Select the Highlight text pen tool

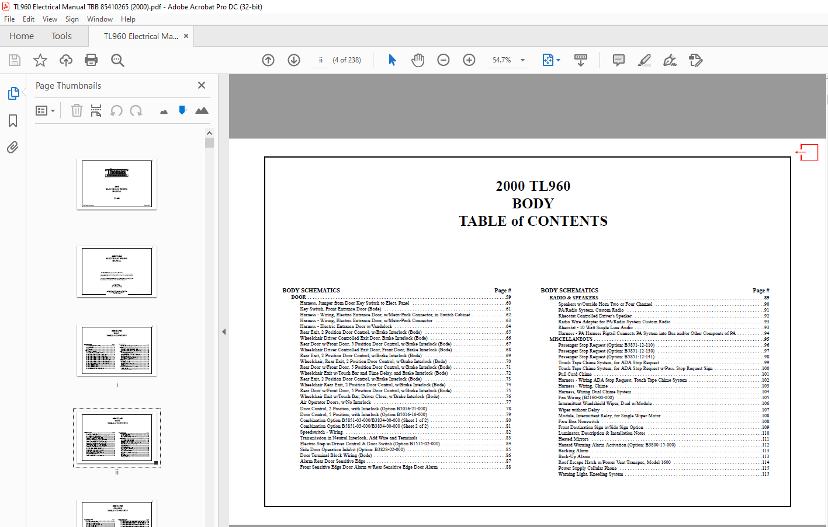tap(645, 60)
